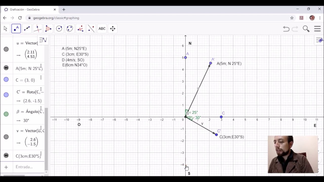Toggle visibility of angle β
Image resolution: width=324 pixels, height=182 pixels.
(6, 114)
